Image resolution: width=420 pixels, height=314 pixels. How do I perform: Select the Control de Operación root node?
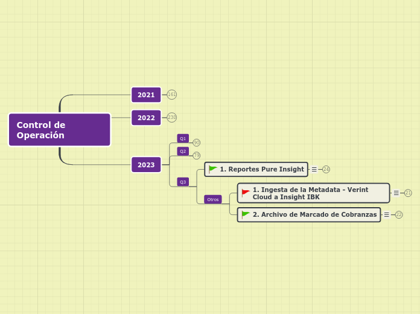[x=60, y=130]
